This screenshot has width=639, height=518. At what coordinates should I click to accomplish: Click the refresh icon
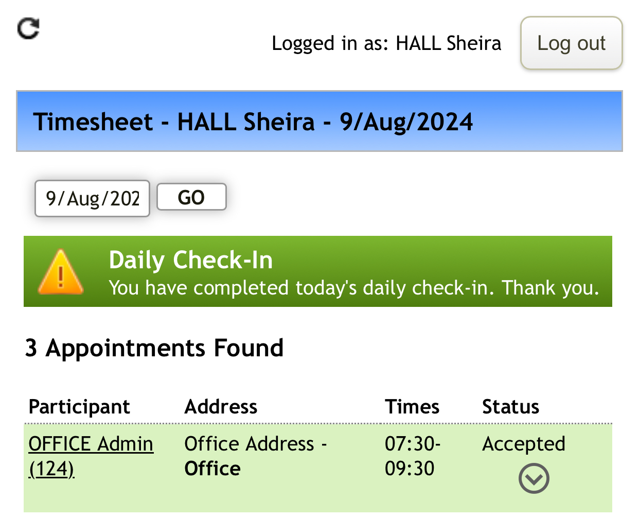pos(28,28)
